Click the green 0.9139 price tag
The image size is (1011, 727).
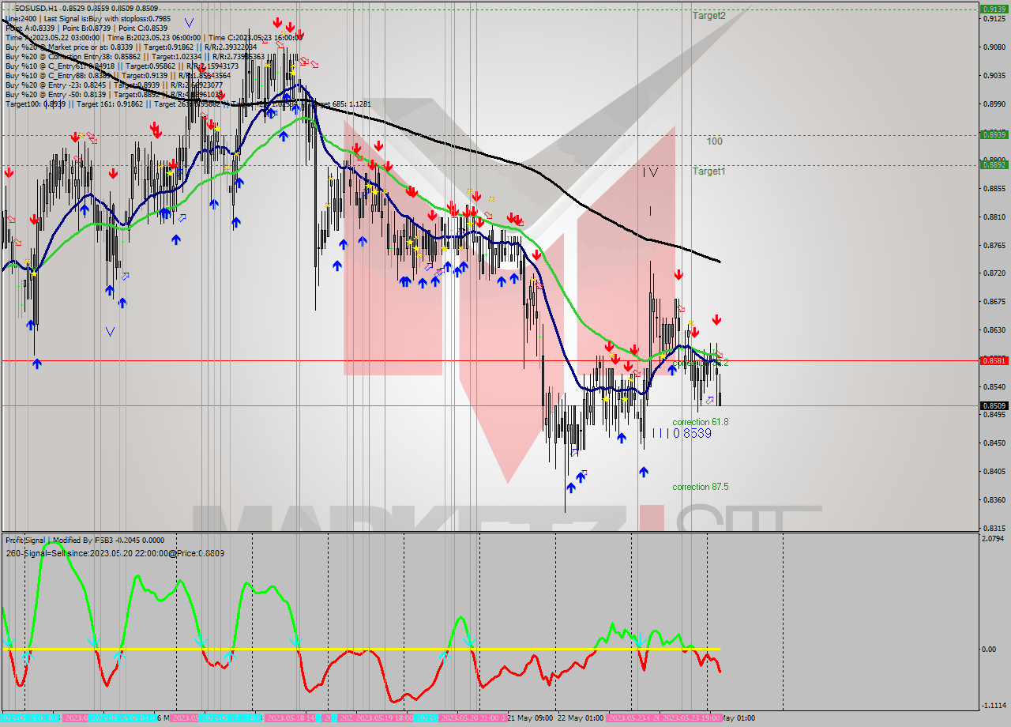[x=993, y=9]
